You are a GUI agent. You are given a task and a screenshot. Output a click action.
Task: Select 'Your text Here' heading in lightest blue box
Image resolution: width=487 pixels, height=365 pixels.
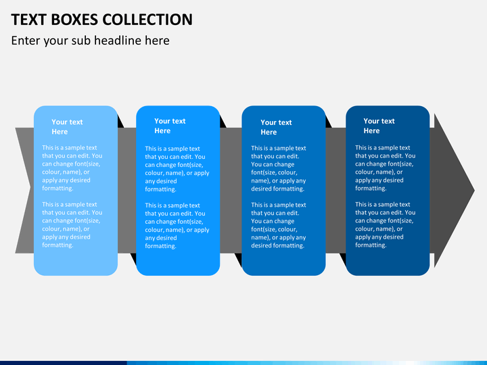(x=67, y=126)
